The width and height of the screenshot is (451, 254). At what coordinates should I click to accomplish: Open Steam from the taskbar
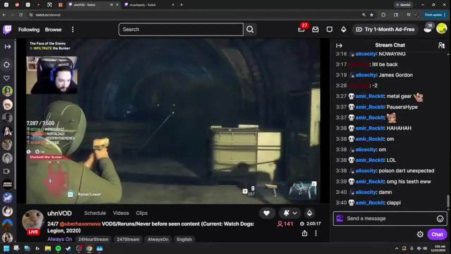coord(68,248)
